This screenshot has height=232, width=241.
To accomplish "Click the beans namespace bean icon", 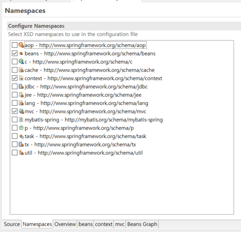I will [x=21, y=53].
